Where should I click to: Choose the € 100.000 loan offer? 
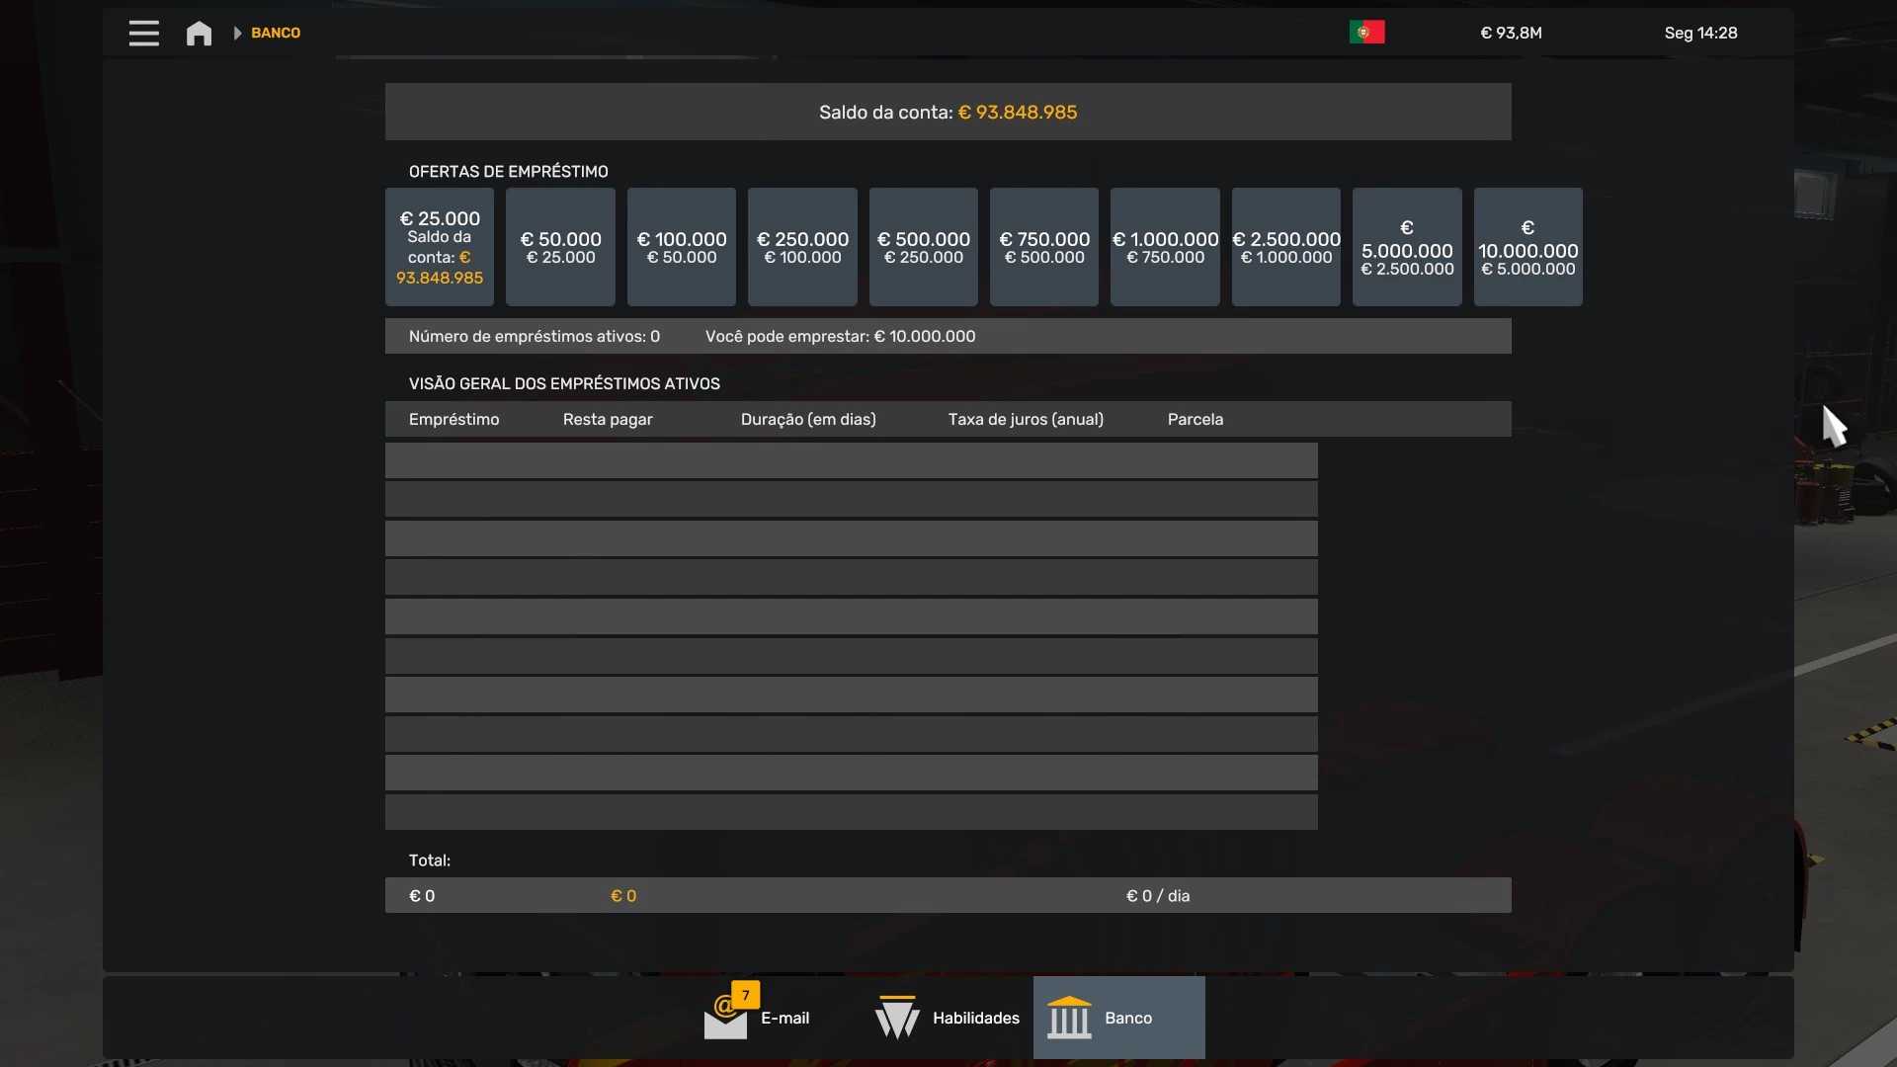pyautogui.click(x=682, y=247)
